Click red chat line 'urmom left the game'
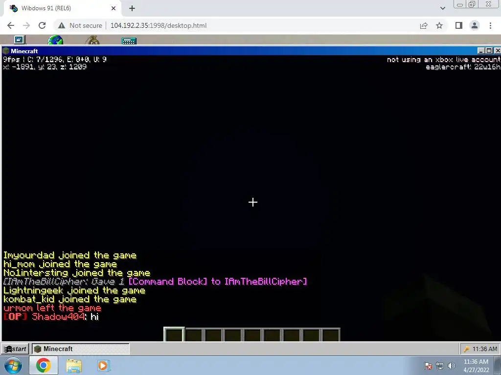 [x=52, y=308]
